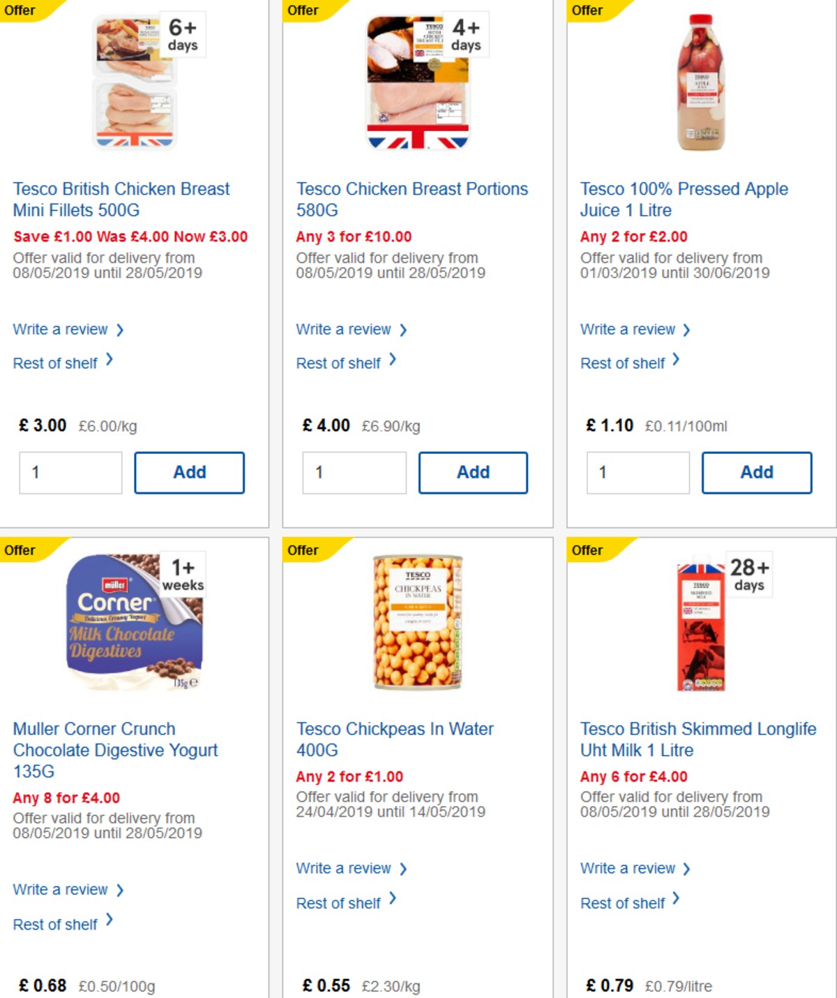Write a review for the chicken mini fillets
Image resolution: width=837 pixels, height=998 pixels.
pyautogui.click(x=61, y=329)
